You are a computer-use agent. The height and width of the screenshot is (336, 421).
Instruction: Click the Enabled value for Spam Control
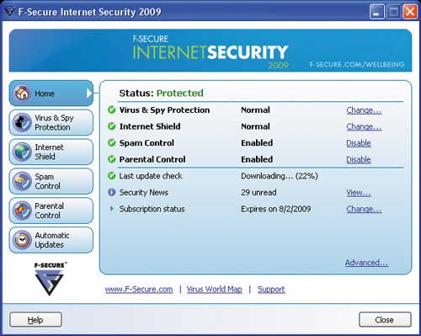(x=257, y=143)
